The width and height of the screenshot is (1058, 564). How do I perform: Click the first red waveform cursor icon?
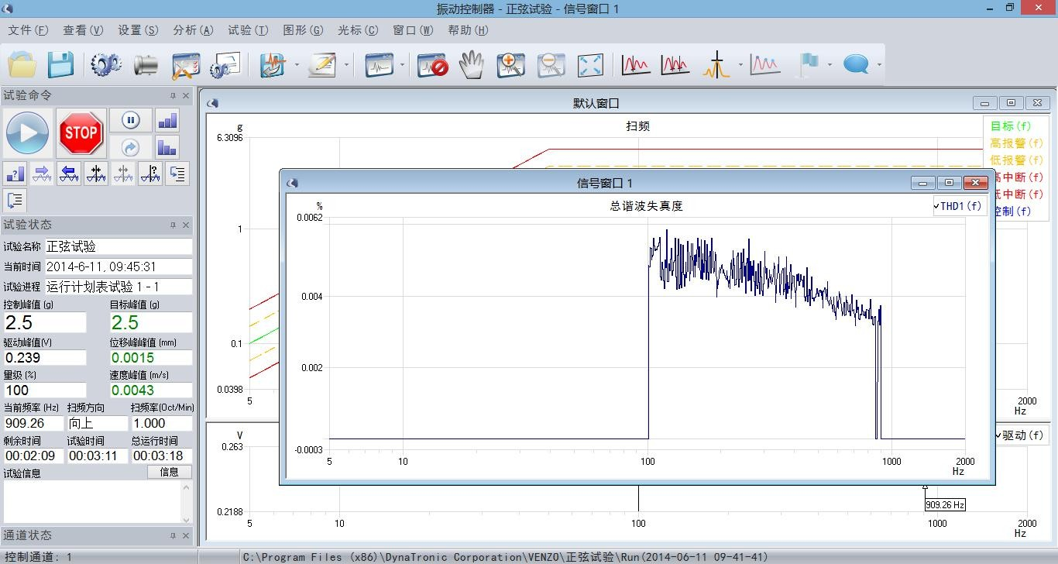(x=636, y=65)
